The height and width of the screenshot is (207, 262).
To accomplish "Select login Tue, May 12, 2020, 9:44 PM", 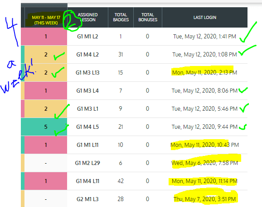I will tap(205, 127).
